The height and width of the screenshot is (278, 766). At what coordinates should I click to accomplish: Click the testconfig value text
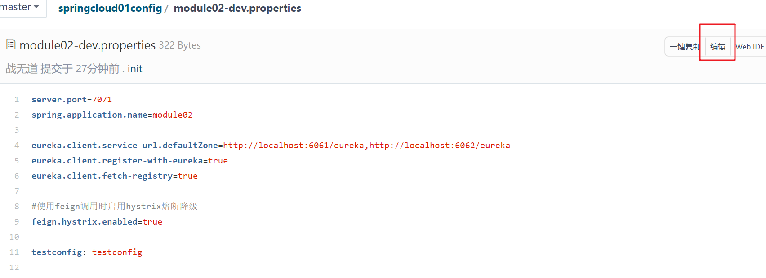point(117,252)
